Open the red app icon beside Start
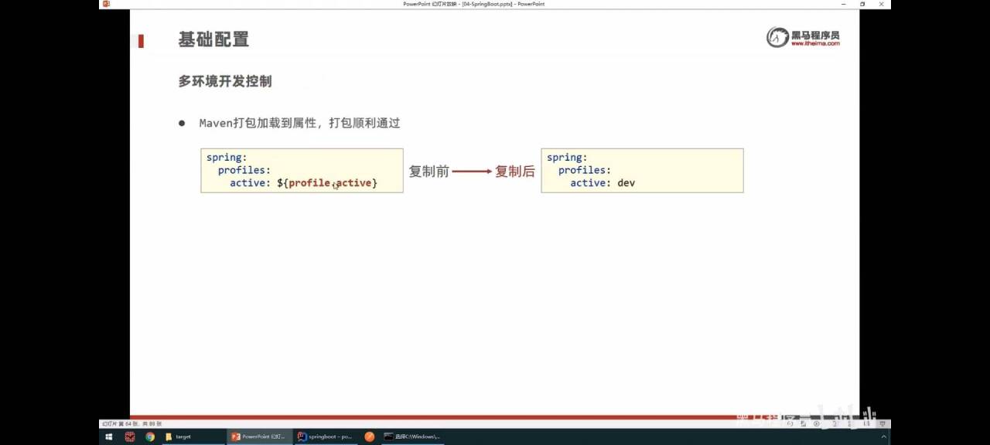990x445 pixels. coord(130,437)
